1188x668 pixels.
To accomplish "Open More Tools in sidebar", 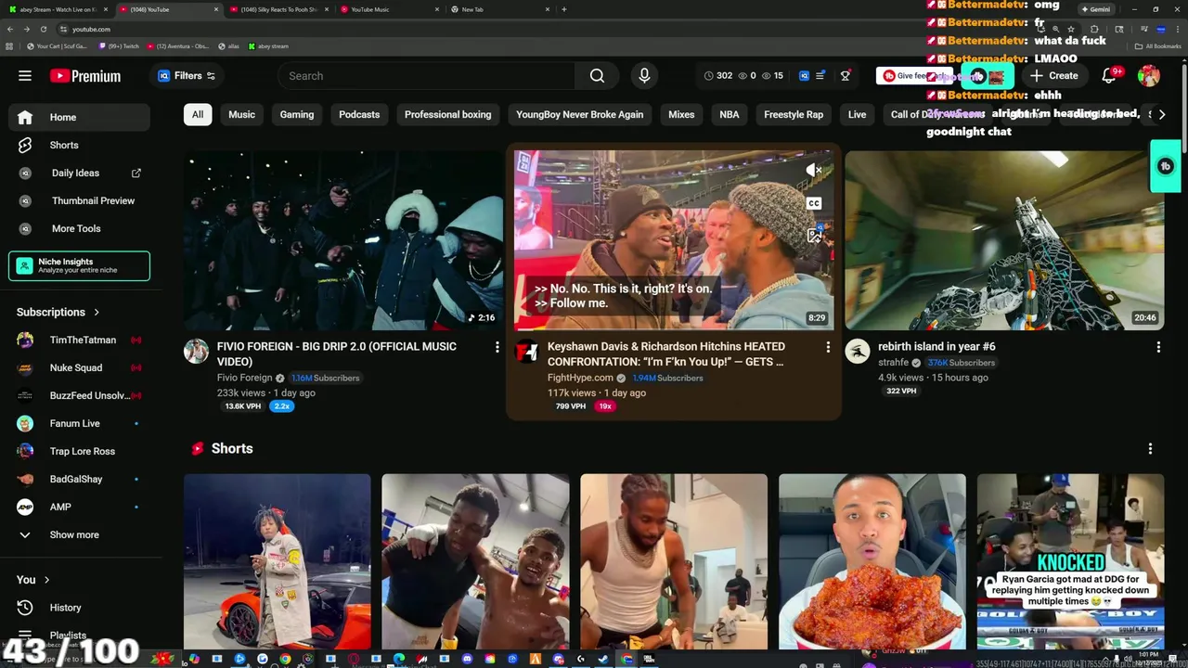I will (79, 228).
